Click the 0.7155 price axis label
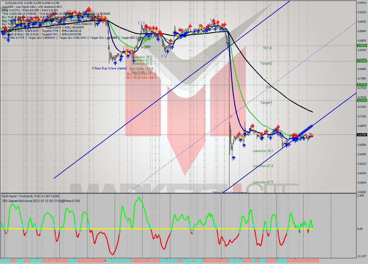The width and height of the screenshot is (368, 264). pyautogui.click(x=362, y=116)
